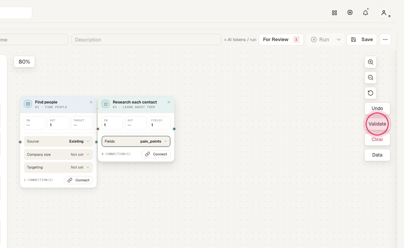
Task: Focus the Description input field
Action: 146,40
